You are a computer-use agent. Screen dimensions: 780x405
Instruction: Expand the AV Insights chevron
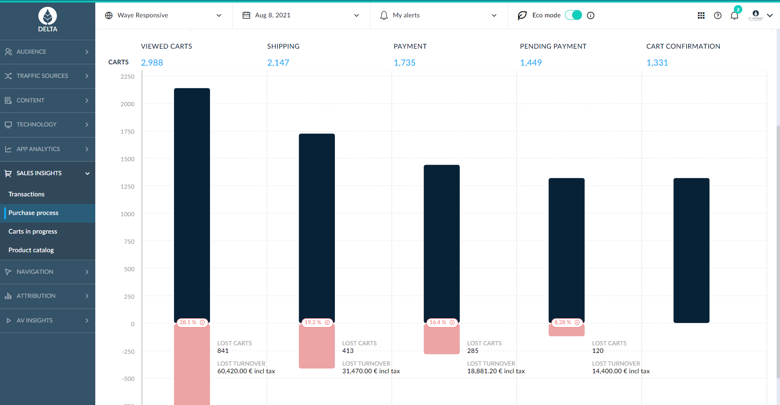point(87,320)
